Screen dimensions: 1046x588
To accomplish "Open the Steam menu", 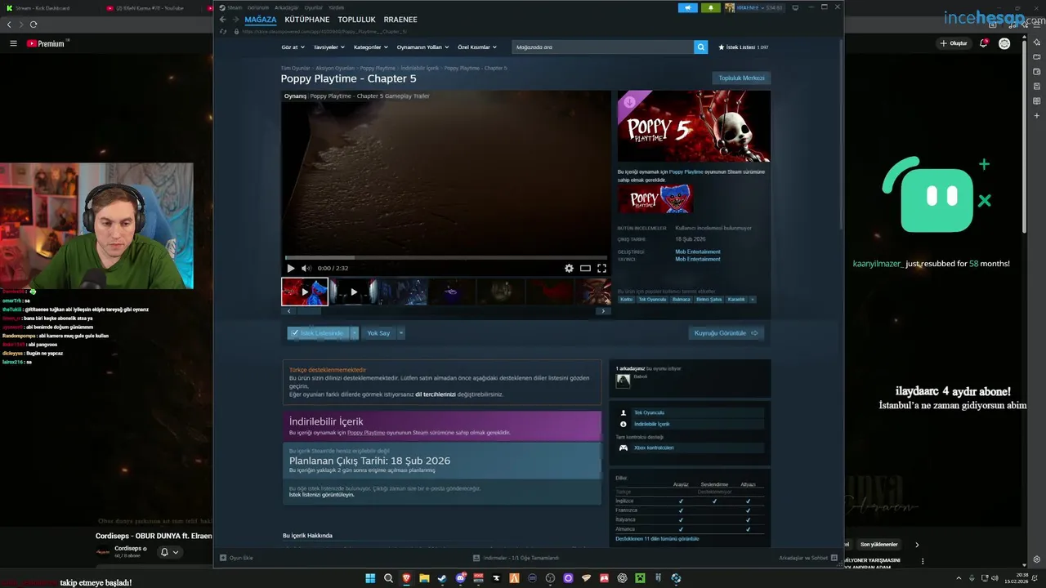I will (x=235, y=7).
